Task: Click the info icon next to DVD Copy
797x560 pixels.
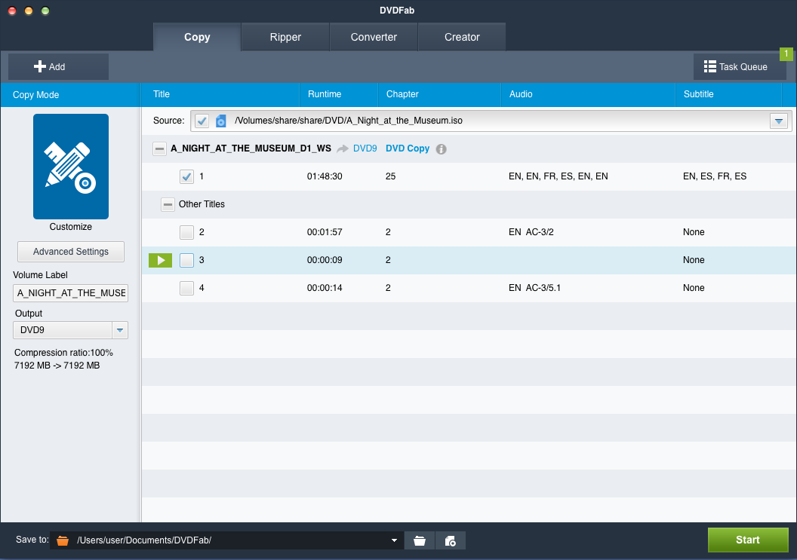Action: (x=442, y=149)
